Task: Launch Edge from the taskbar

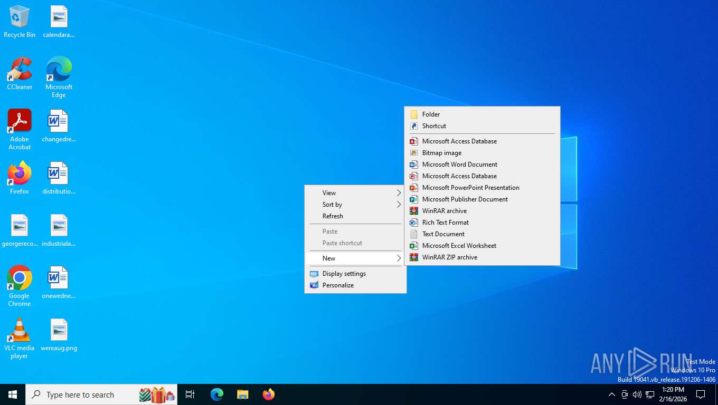Action: tap(217, 394)
